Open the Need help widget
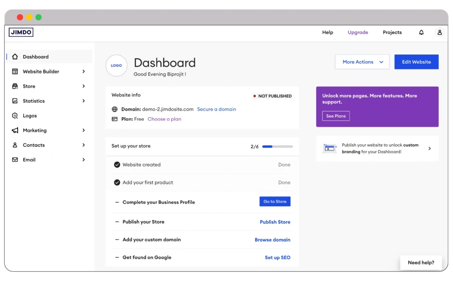This screenshot has height=281, width=453. [x=421, y=262]
